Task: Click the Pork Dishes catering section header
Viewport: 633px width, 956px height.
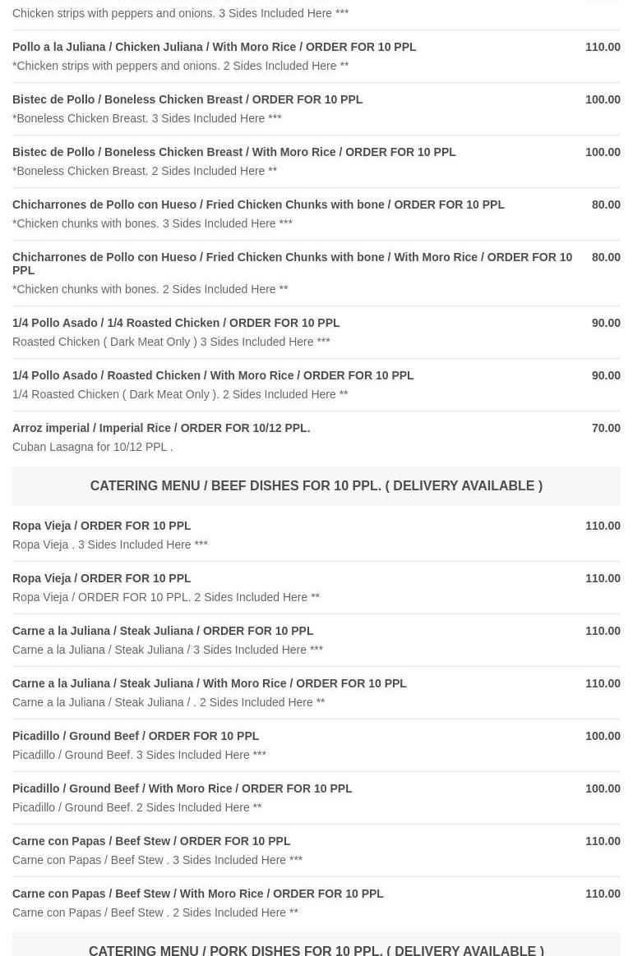Action: click(316, 949)
